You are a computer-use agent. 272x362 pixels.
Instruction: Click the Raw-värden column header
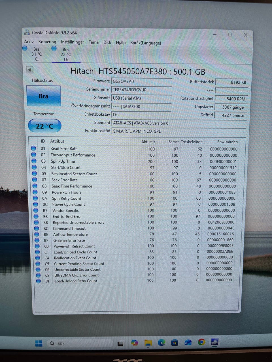pyautogui.click(x=228, y=142)
